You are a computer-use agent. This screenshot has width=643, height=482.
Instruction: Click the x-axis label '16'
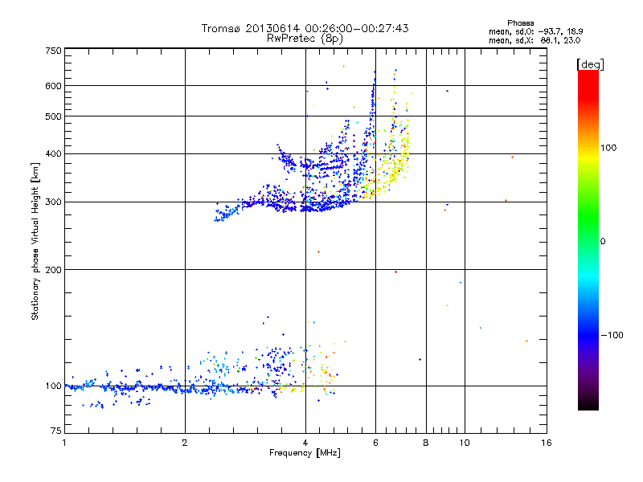click(547, 443)
